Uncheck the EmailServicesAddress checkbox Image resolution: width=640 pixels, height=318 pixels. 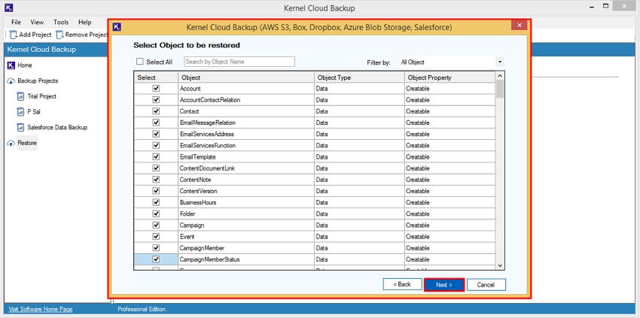[x=156, y=134]
